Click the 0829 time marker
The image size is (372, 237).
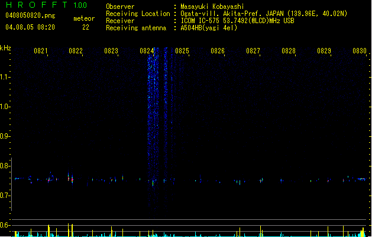(324, 51)
